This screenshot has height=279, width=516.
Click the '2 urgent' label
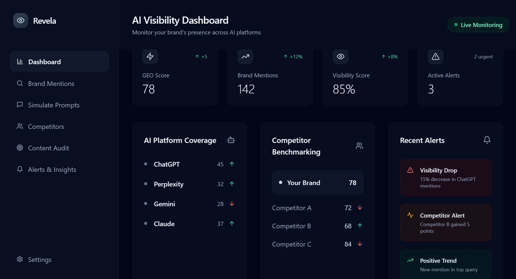point(484,57)
